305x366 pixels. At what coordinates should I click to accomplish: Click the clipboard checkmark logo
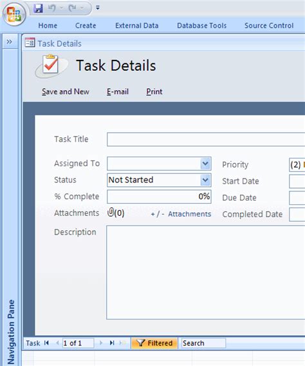tap(51, 65)
